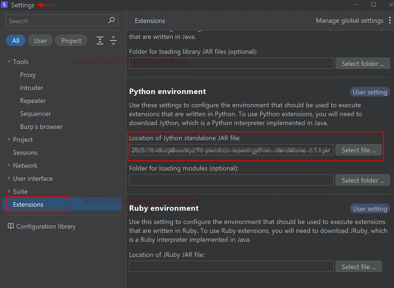Image resolution: width=394 pixels, height=288 pixels.
Task: Expand the Suite tree section
Action: 9,191
